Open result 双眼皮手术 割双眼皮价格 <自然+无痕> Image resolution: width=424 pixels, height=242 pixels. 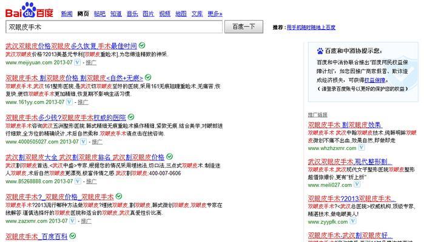pyautogui.click(x=74, y=78)
